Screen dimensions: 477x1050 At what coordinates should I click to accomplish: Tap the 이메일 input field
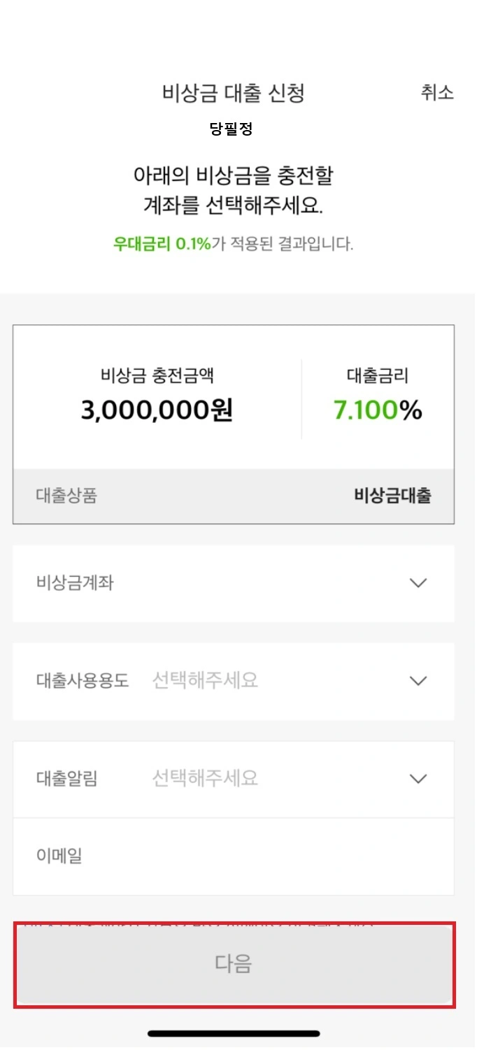[234, 856]
